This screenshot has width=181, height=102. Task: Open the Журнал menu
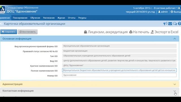(x=61, y=18)
